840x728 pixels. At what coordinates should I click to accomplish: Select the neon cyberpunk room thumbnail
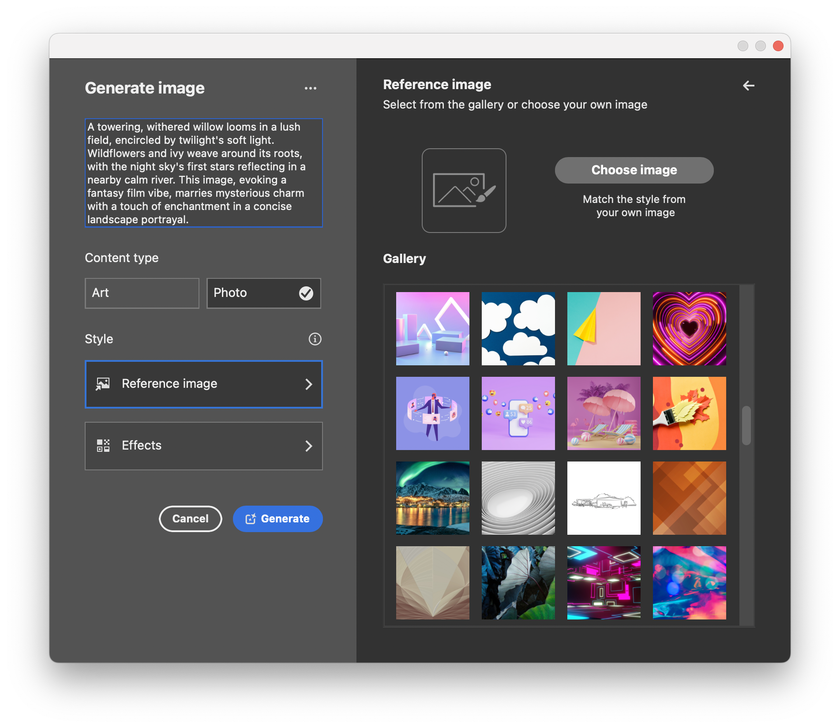[x=604, y=583]
